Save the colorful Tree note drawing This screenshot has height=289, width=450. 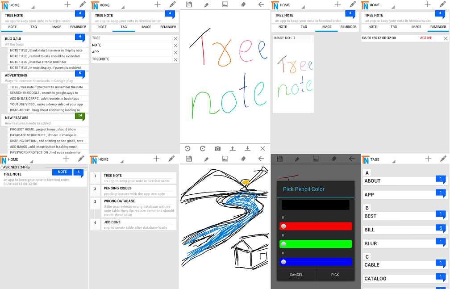[189, 4]
